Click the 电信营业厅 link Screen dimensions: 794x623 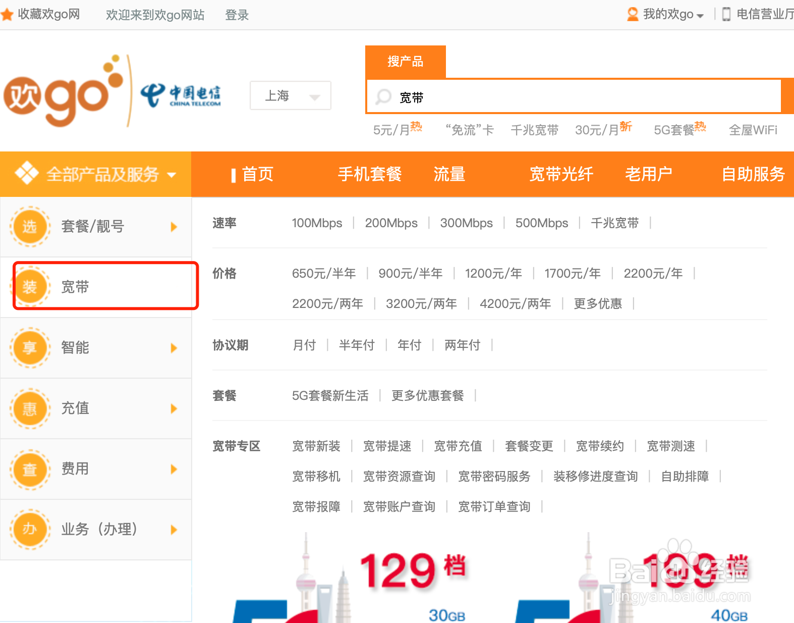point(765,14)
